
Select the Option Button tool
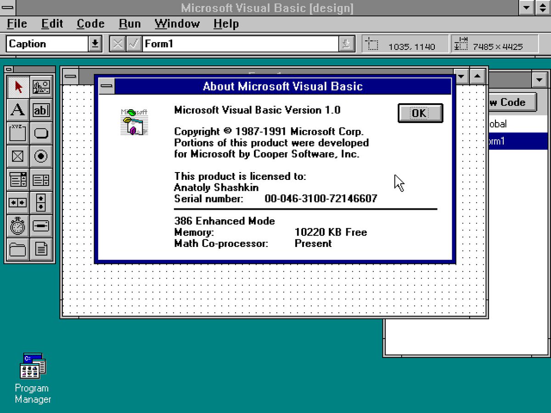tap(41, 156)
